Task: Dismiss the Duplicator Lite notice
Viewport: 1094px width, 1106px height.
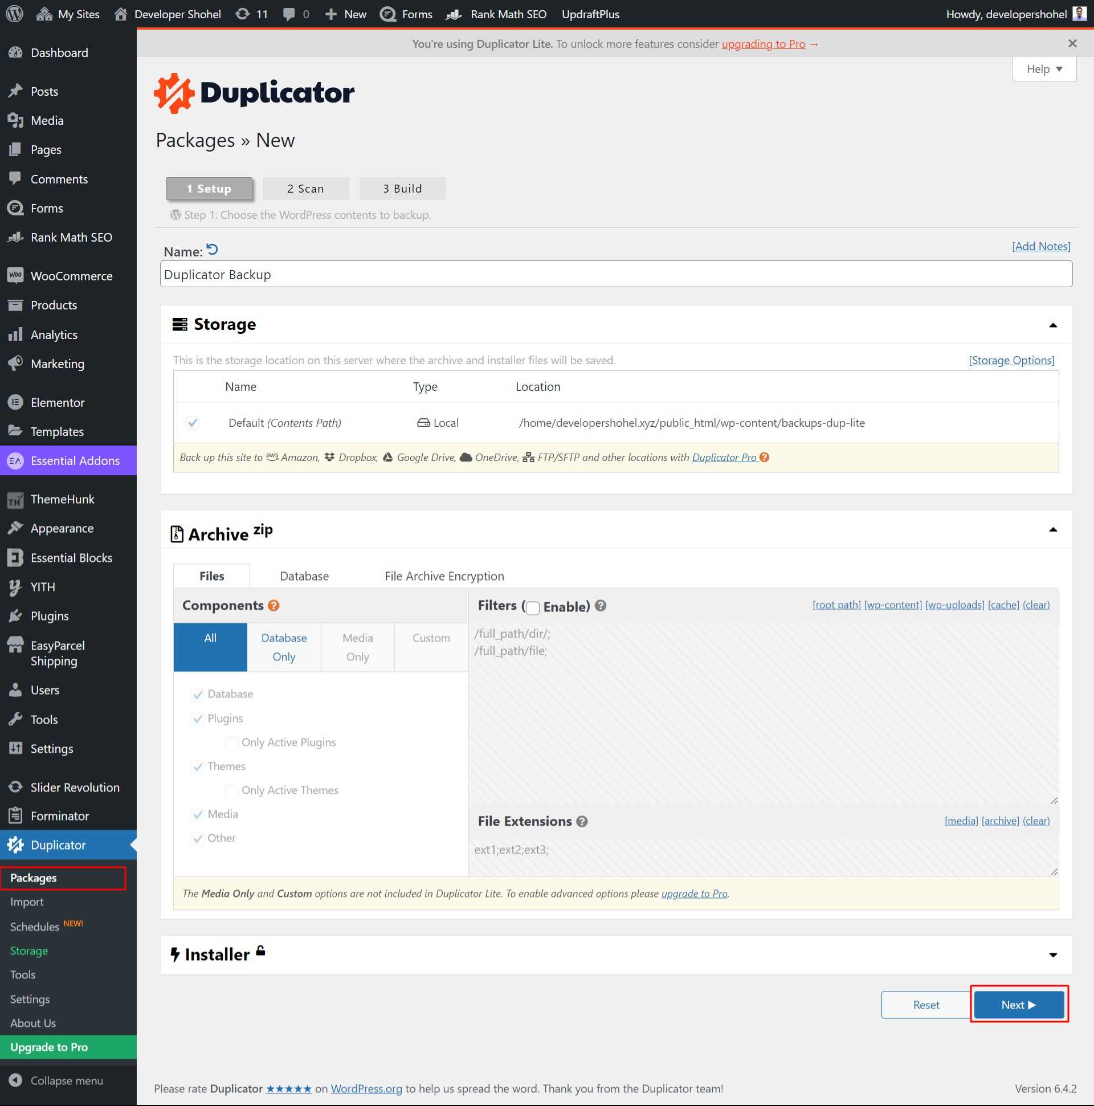Action: click(1072, 43)
